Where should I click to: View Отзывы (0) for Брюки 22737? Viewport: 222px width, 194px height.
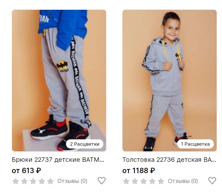pyautogui.click(x=72, y=181)
